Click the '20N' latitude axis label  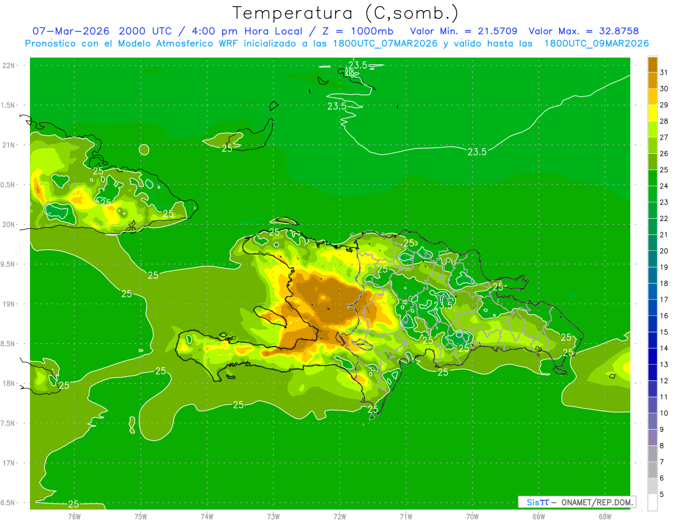pyautogui.click(x=9, y=224)
